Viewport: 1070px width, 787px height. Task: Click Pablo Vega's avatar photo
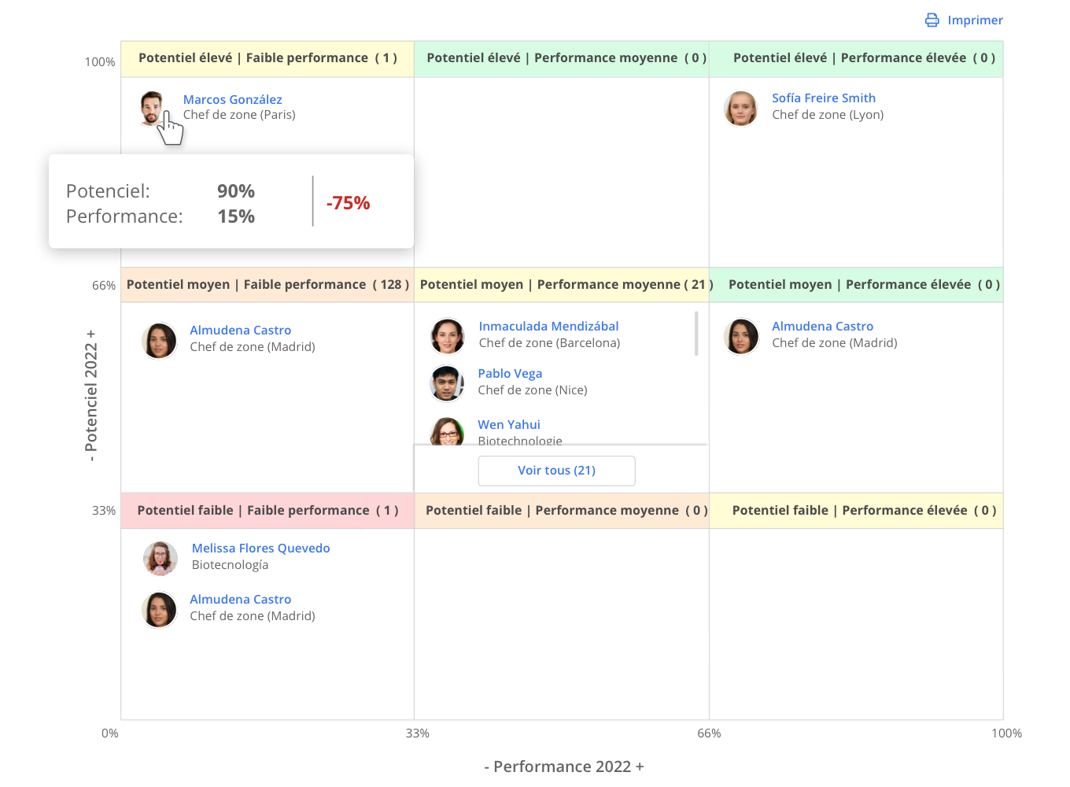click(447, 383)
